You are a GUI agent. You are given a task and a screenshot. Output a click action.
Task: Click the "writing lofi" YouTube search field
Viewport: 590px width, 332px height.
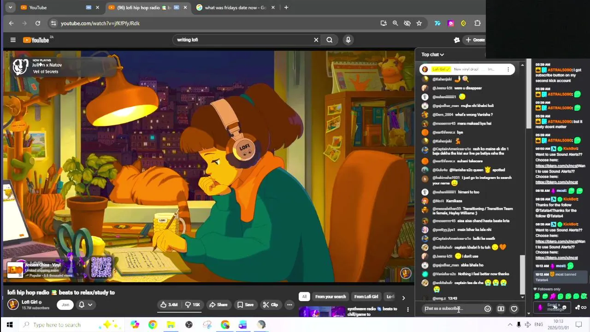pyautogui.click(x=242, y=40)
